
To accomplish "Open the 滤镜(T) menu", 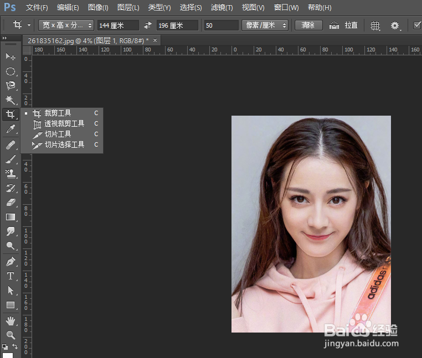I will pos(222,8).
